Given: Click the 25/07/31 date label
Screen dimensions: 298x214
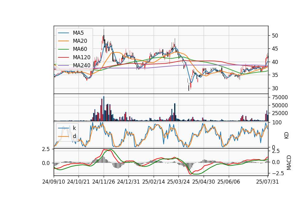Looking at the screenshot, I should 267,182.
